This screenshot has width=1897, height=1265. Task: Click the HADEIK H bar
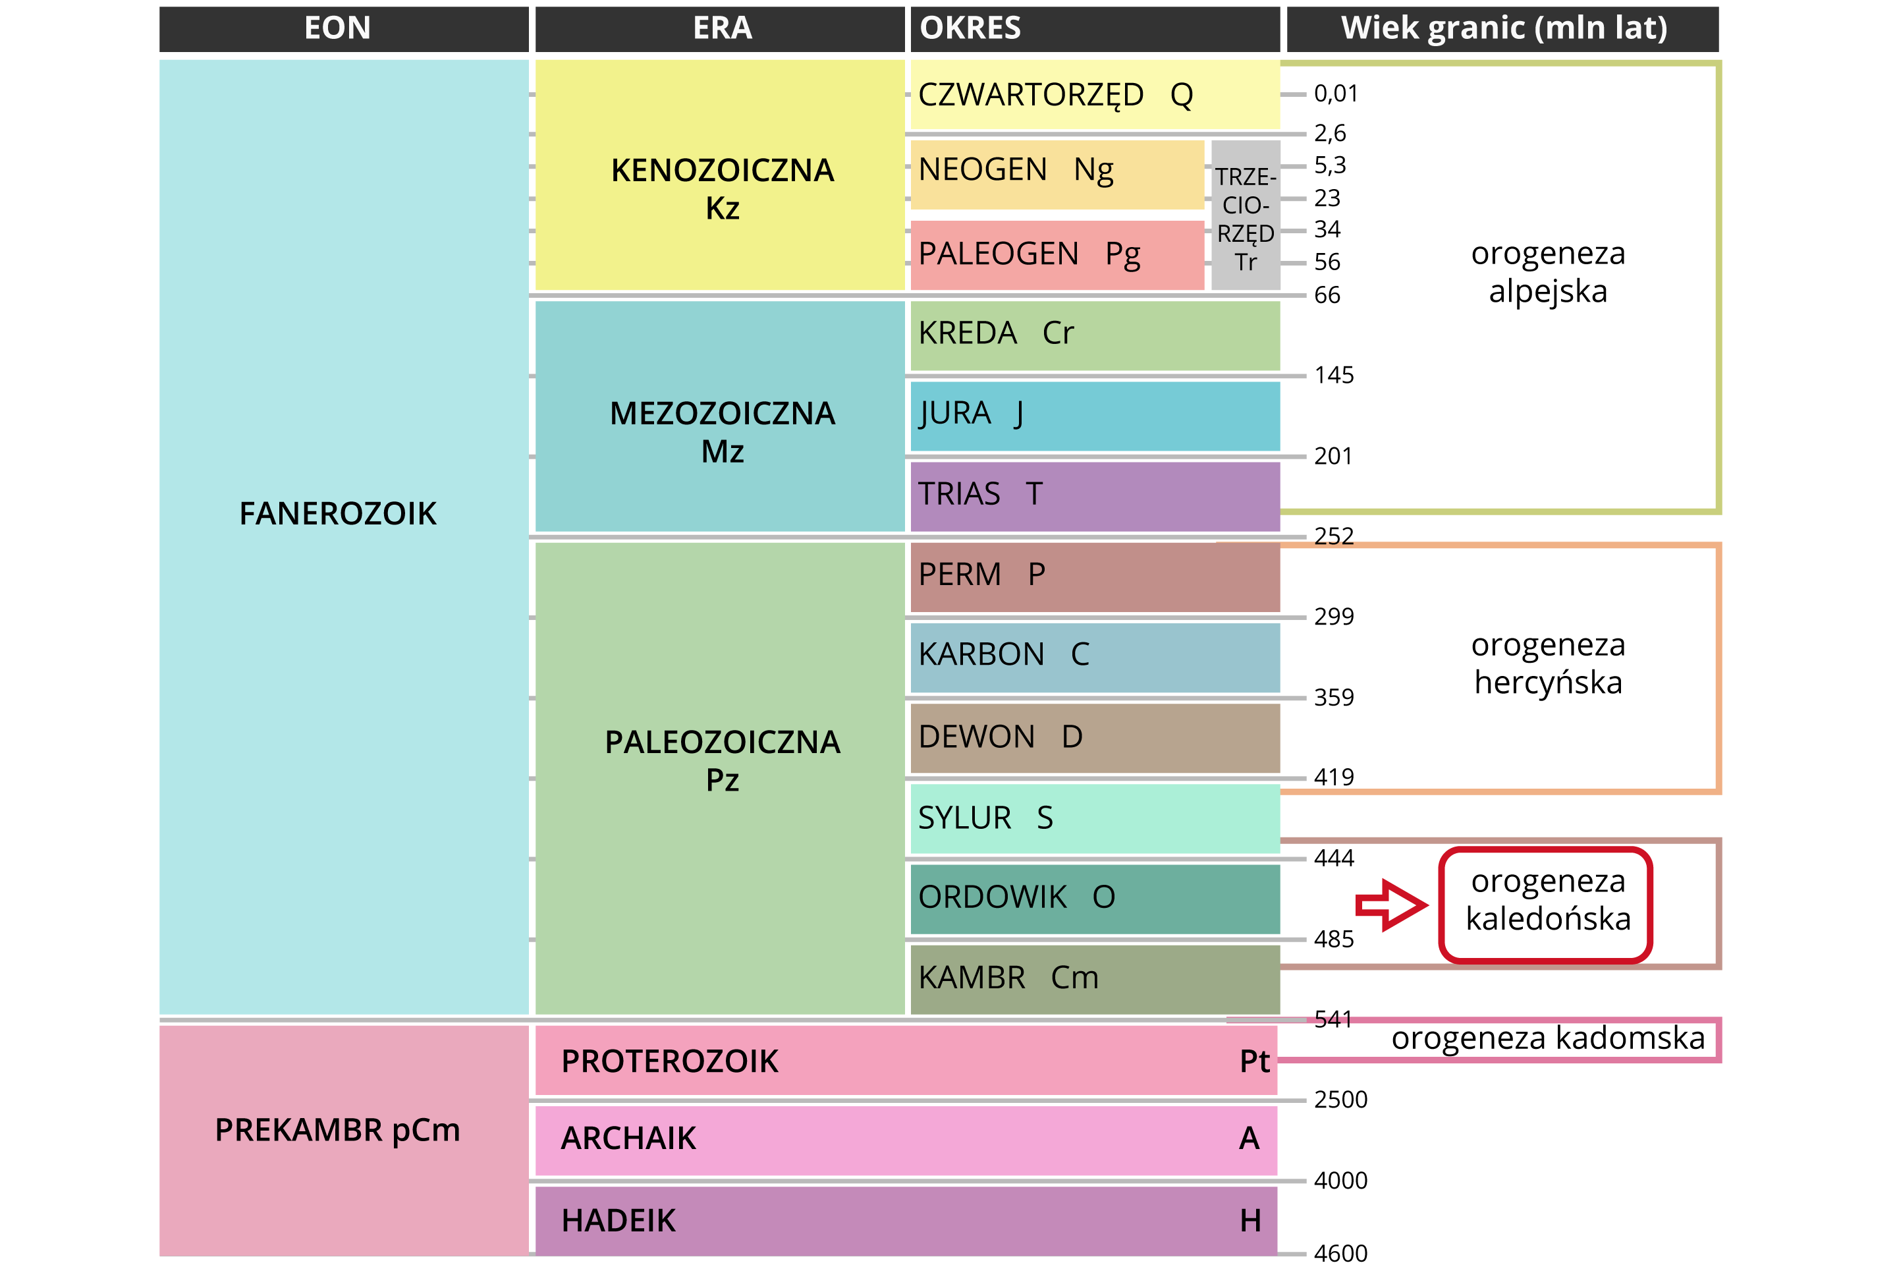pyautogui.click(x=905, y=1220)
